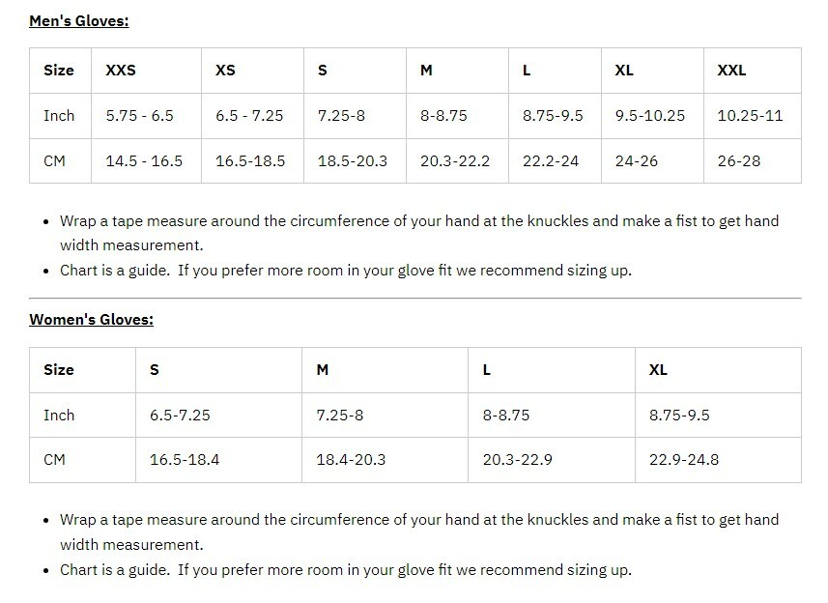This screenshot has width=828, height=603.
Task: Click the Men's Gloves heading
Action: 78,20
